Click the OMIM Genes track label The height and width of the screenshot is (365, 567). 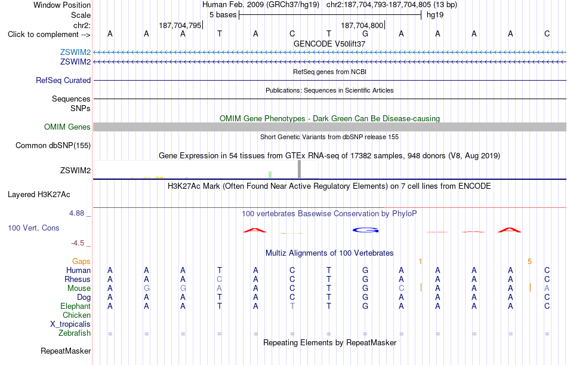pos(67,127)
